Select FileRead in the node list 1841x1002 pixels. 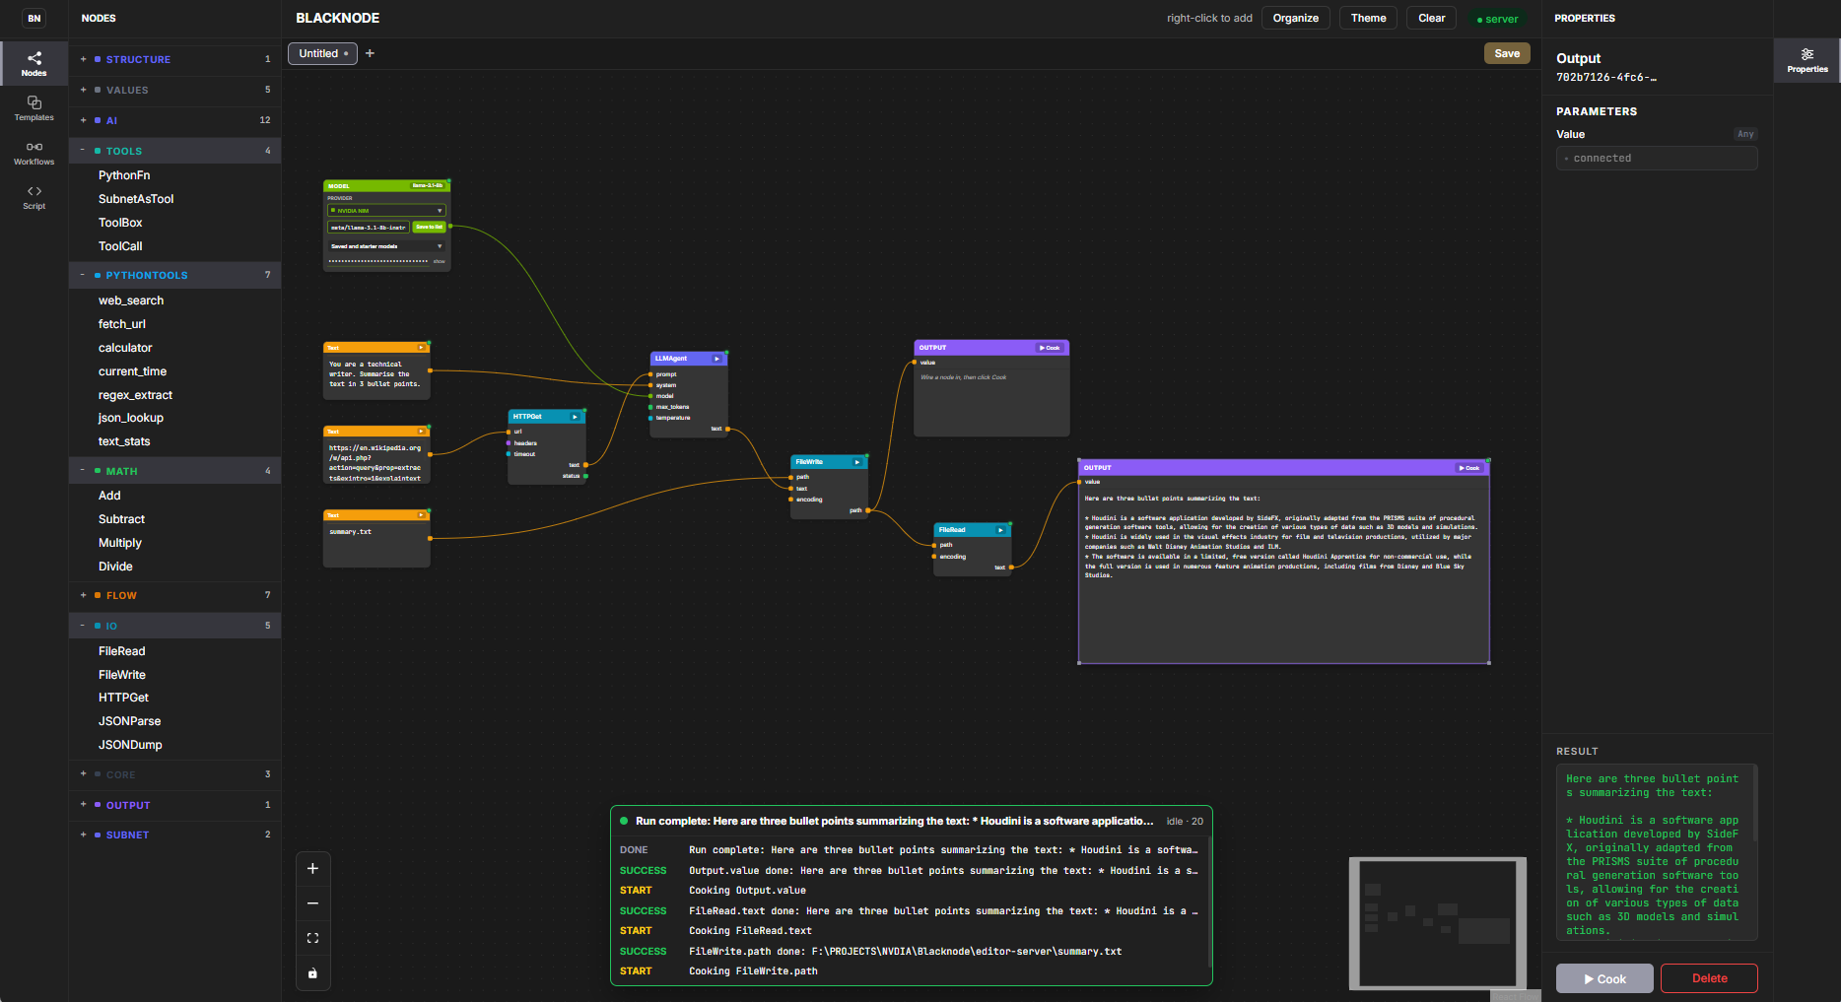[x=122, y=651]
